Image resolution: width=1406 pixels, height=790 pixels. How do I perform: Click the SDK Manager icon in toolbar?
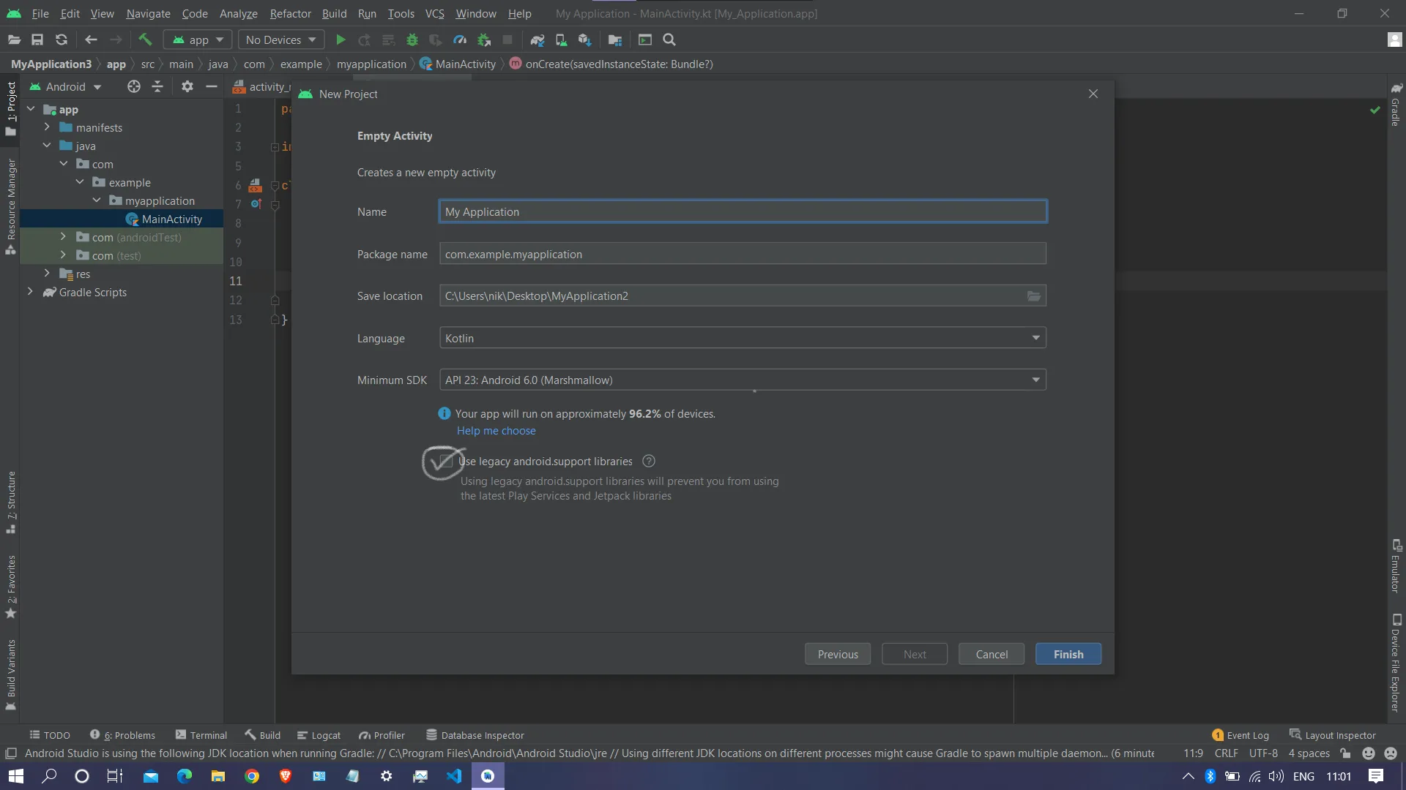pyautogui.click(x=584, y=40)
